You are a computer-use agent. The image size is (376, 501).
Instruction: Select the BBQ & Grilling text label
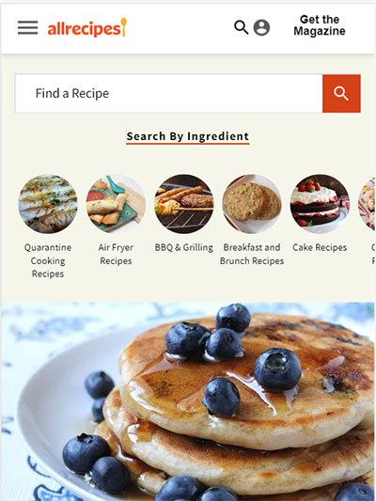(184, 247)
